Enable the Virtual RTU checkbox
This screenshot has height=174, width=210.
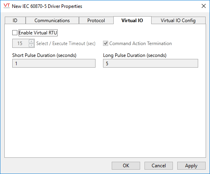[x=15, y=33]
